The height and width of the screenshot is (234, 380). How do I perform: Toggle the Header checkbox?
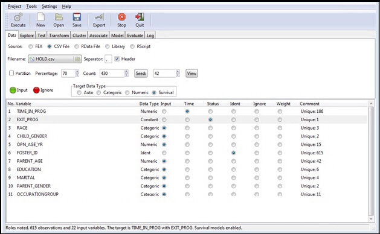pyautogui.click(x=117, y=59)
